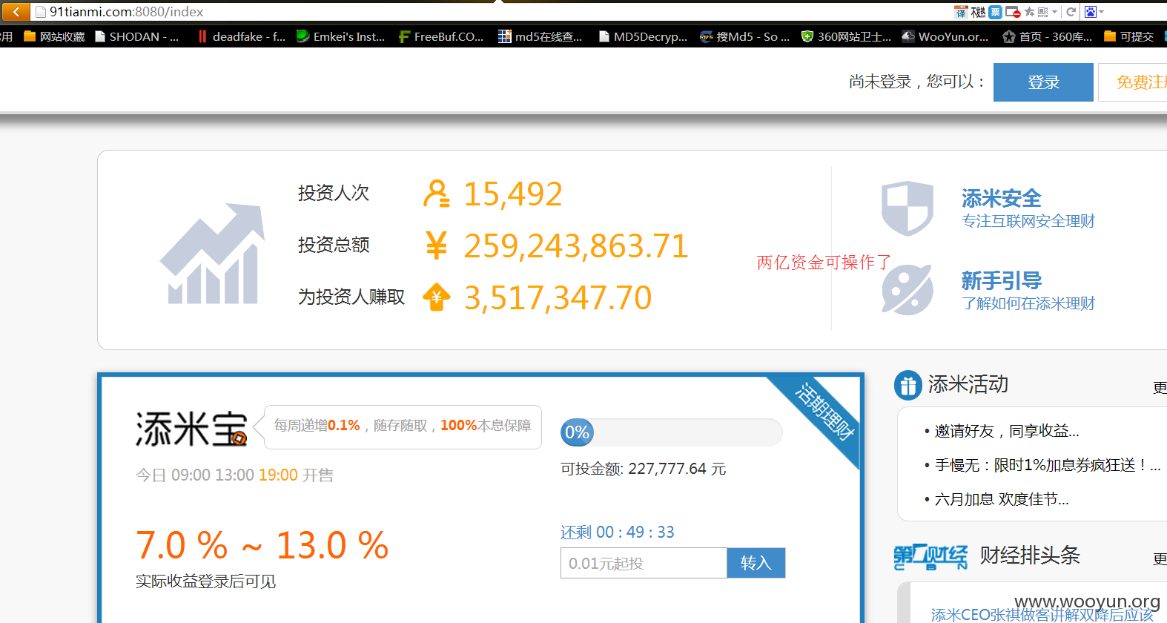
Task: Expand search engine dropdown next to Baidu paw
Action: click(x=1101, y=12)
